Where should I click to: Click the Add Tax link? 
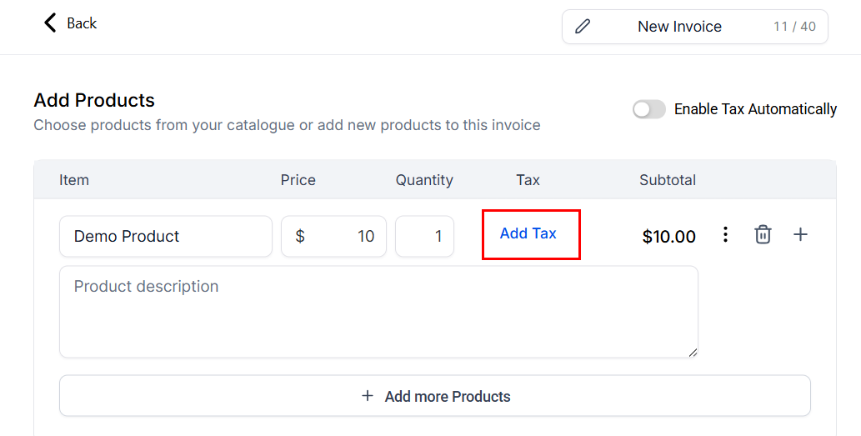pyautogui.click(x=528, y=233)
